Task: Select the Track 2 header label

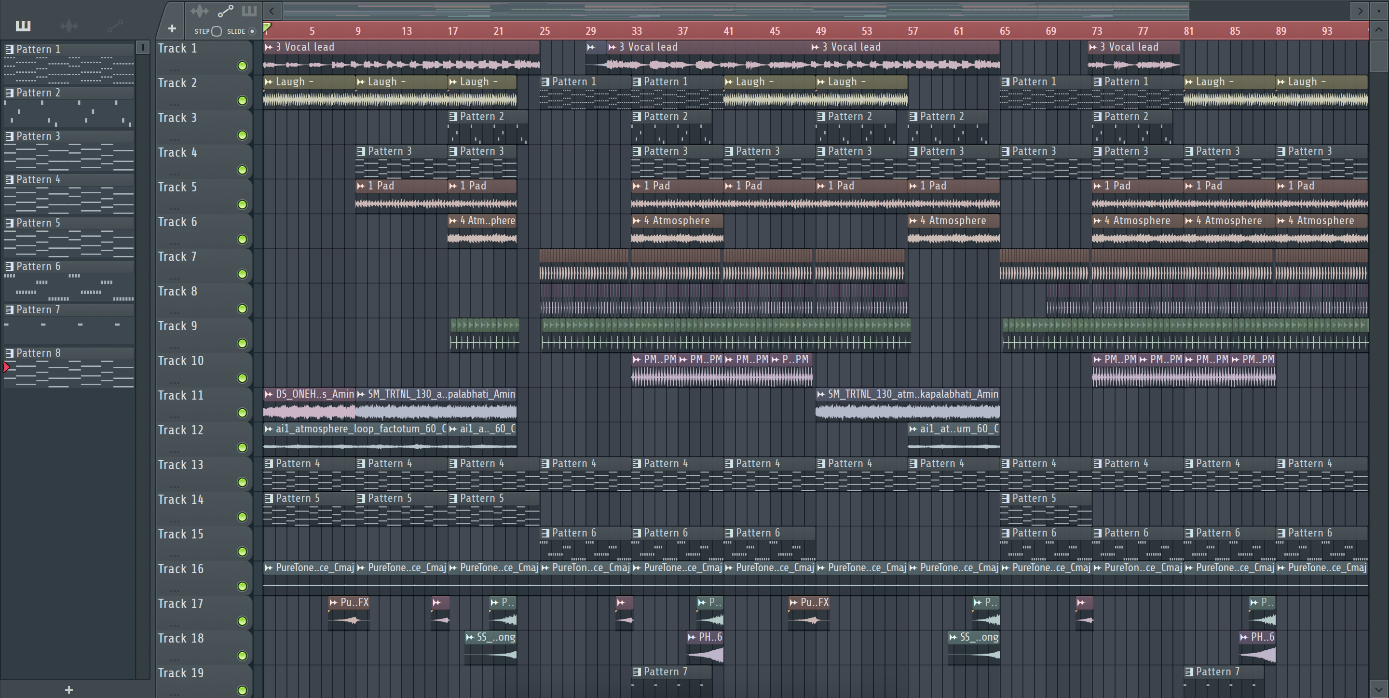Action: (x=177, y=83)
